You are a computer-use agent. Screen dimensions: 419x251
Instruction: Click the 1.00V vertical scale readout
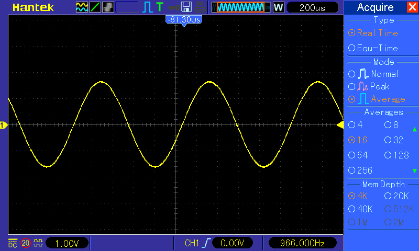coord(67,243)
